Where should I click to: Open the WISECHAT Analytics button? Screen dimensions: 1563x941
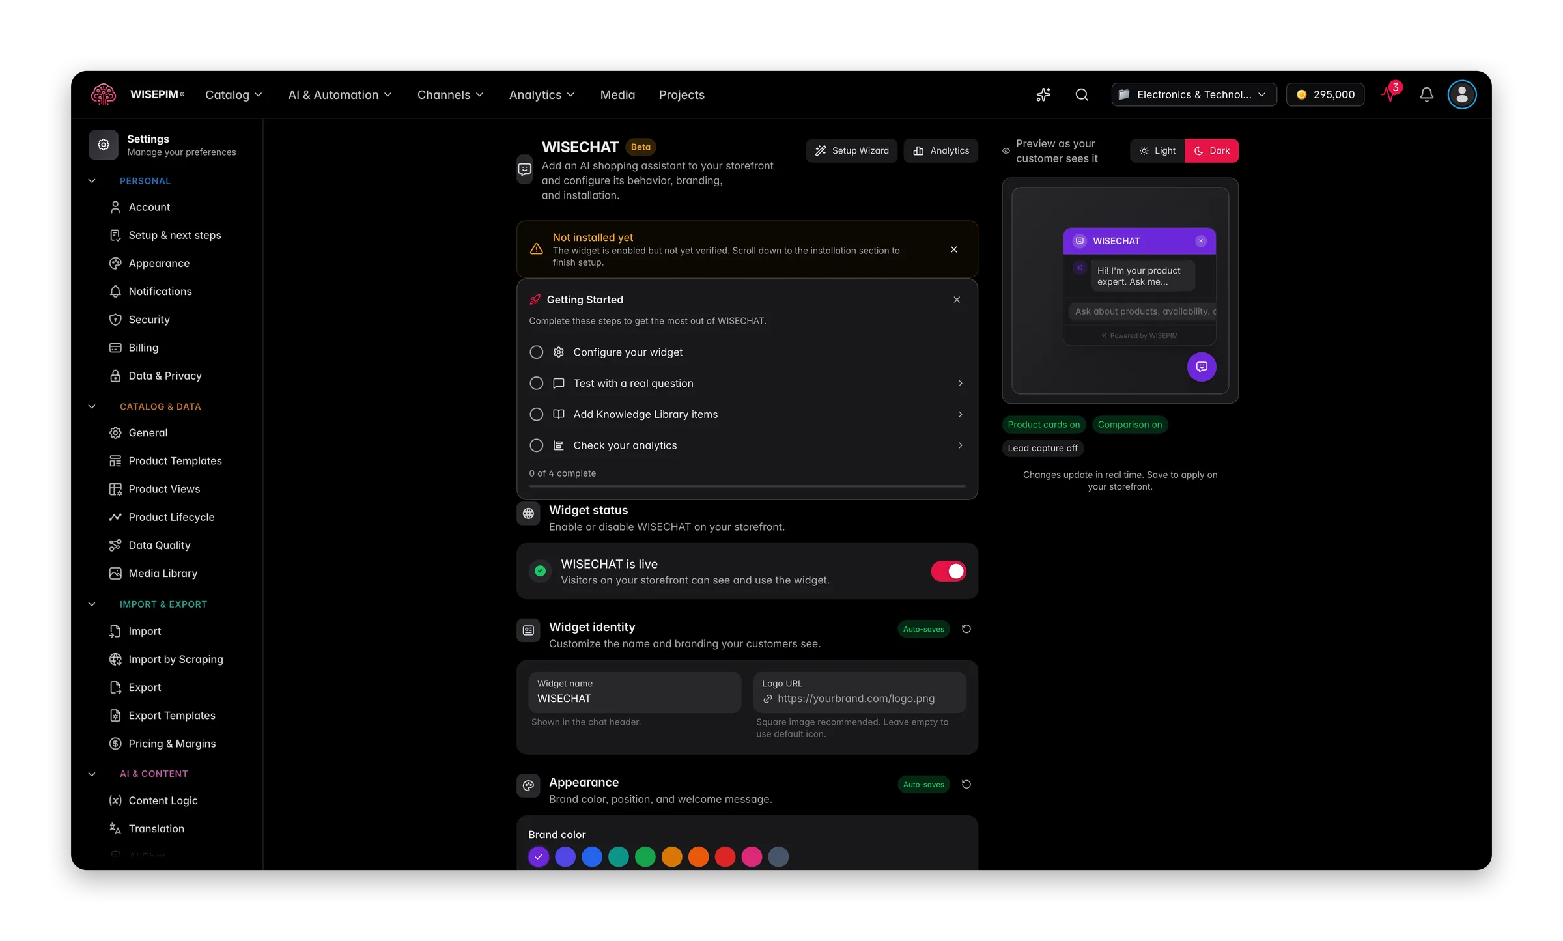[x=941, y=151]
